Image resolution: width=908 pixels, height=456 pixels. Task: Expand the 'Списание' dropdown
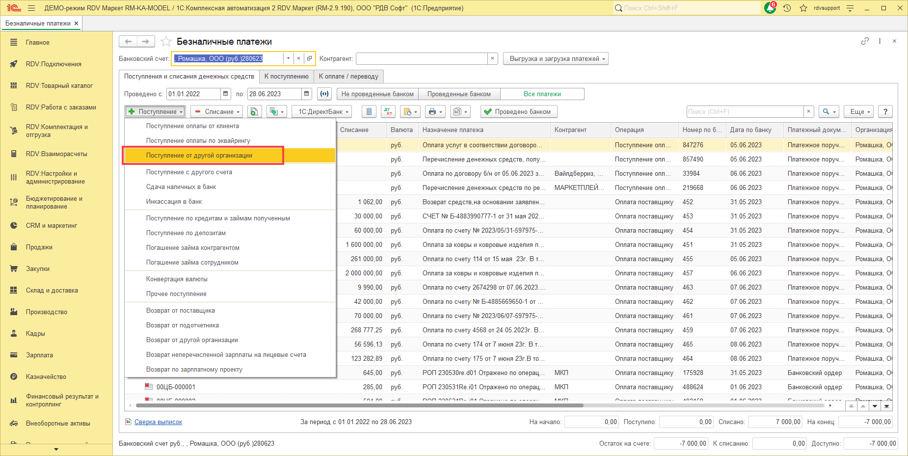[x=216, y=112]
